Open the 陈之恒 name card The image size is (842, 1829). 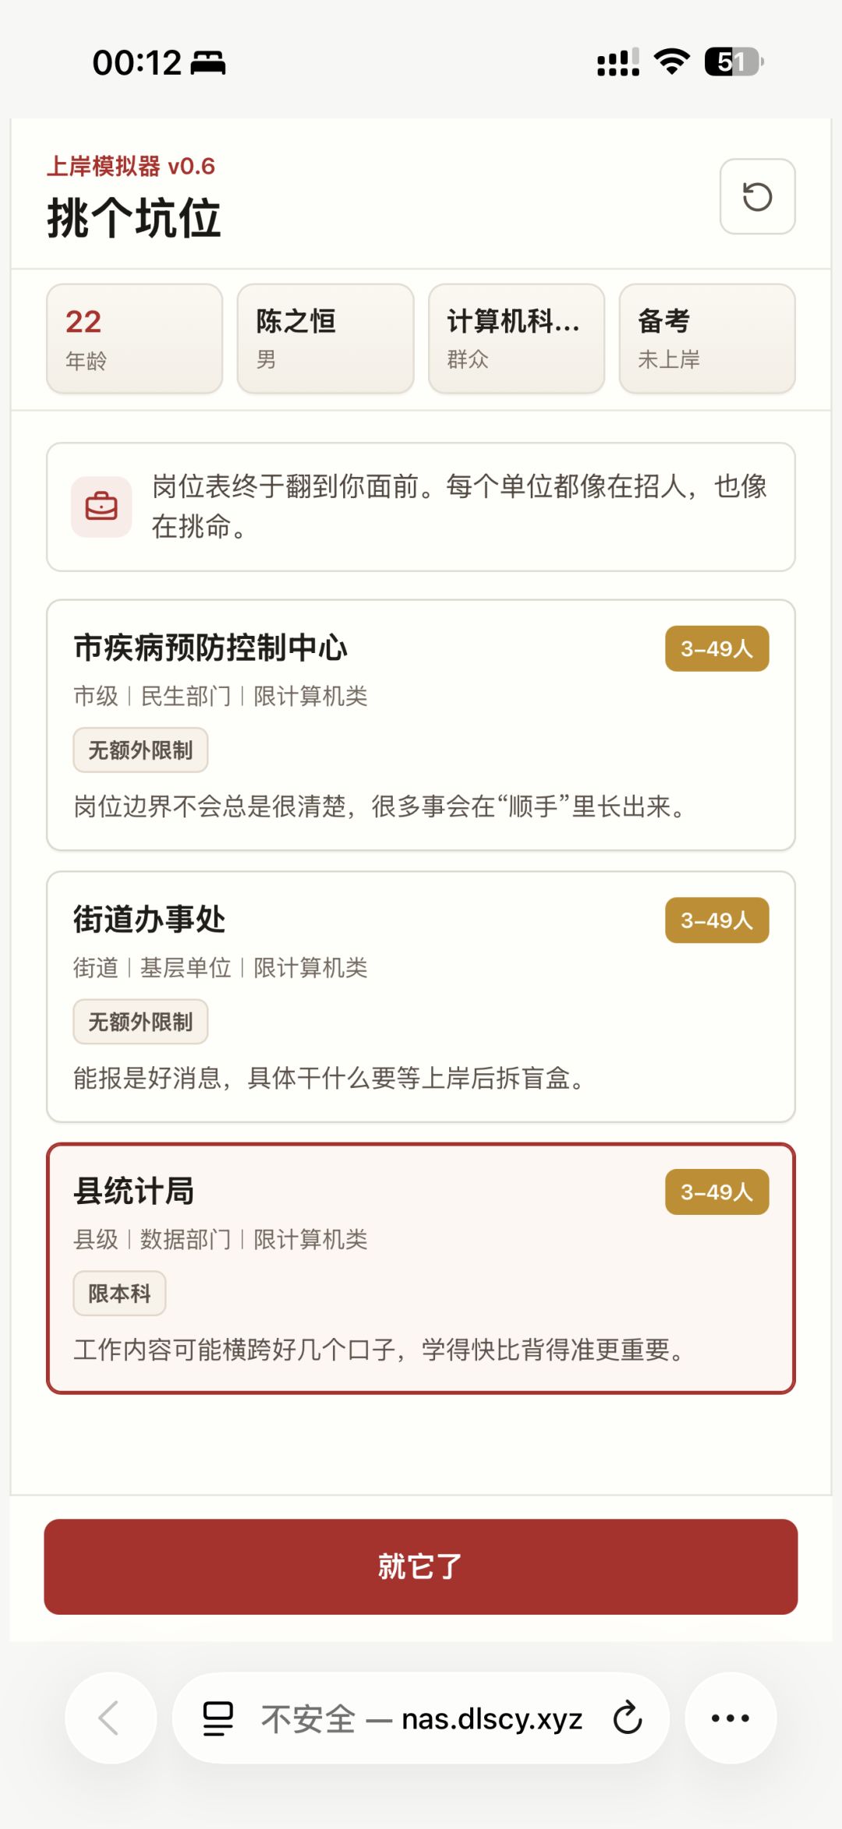point(326,339)
